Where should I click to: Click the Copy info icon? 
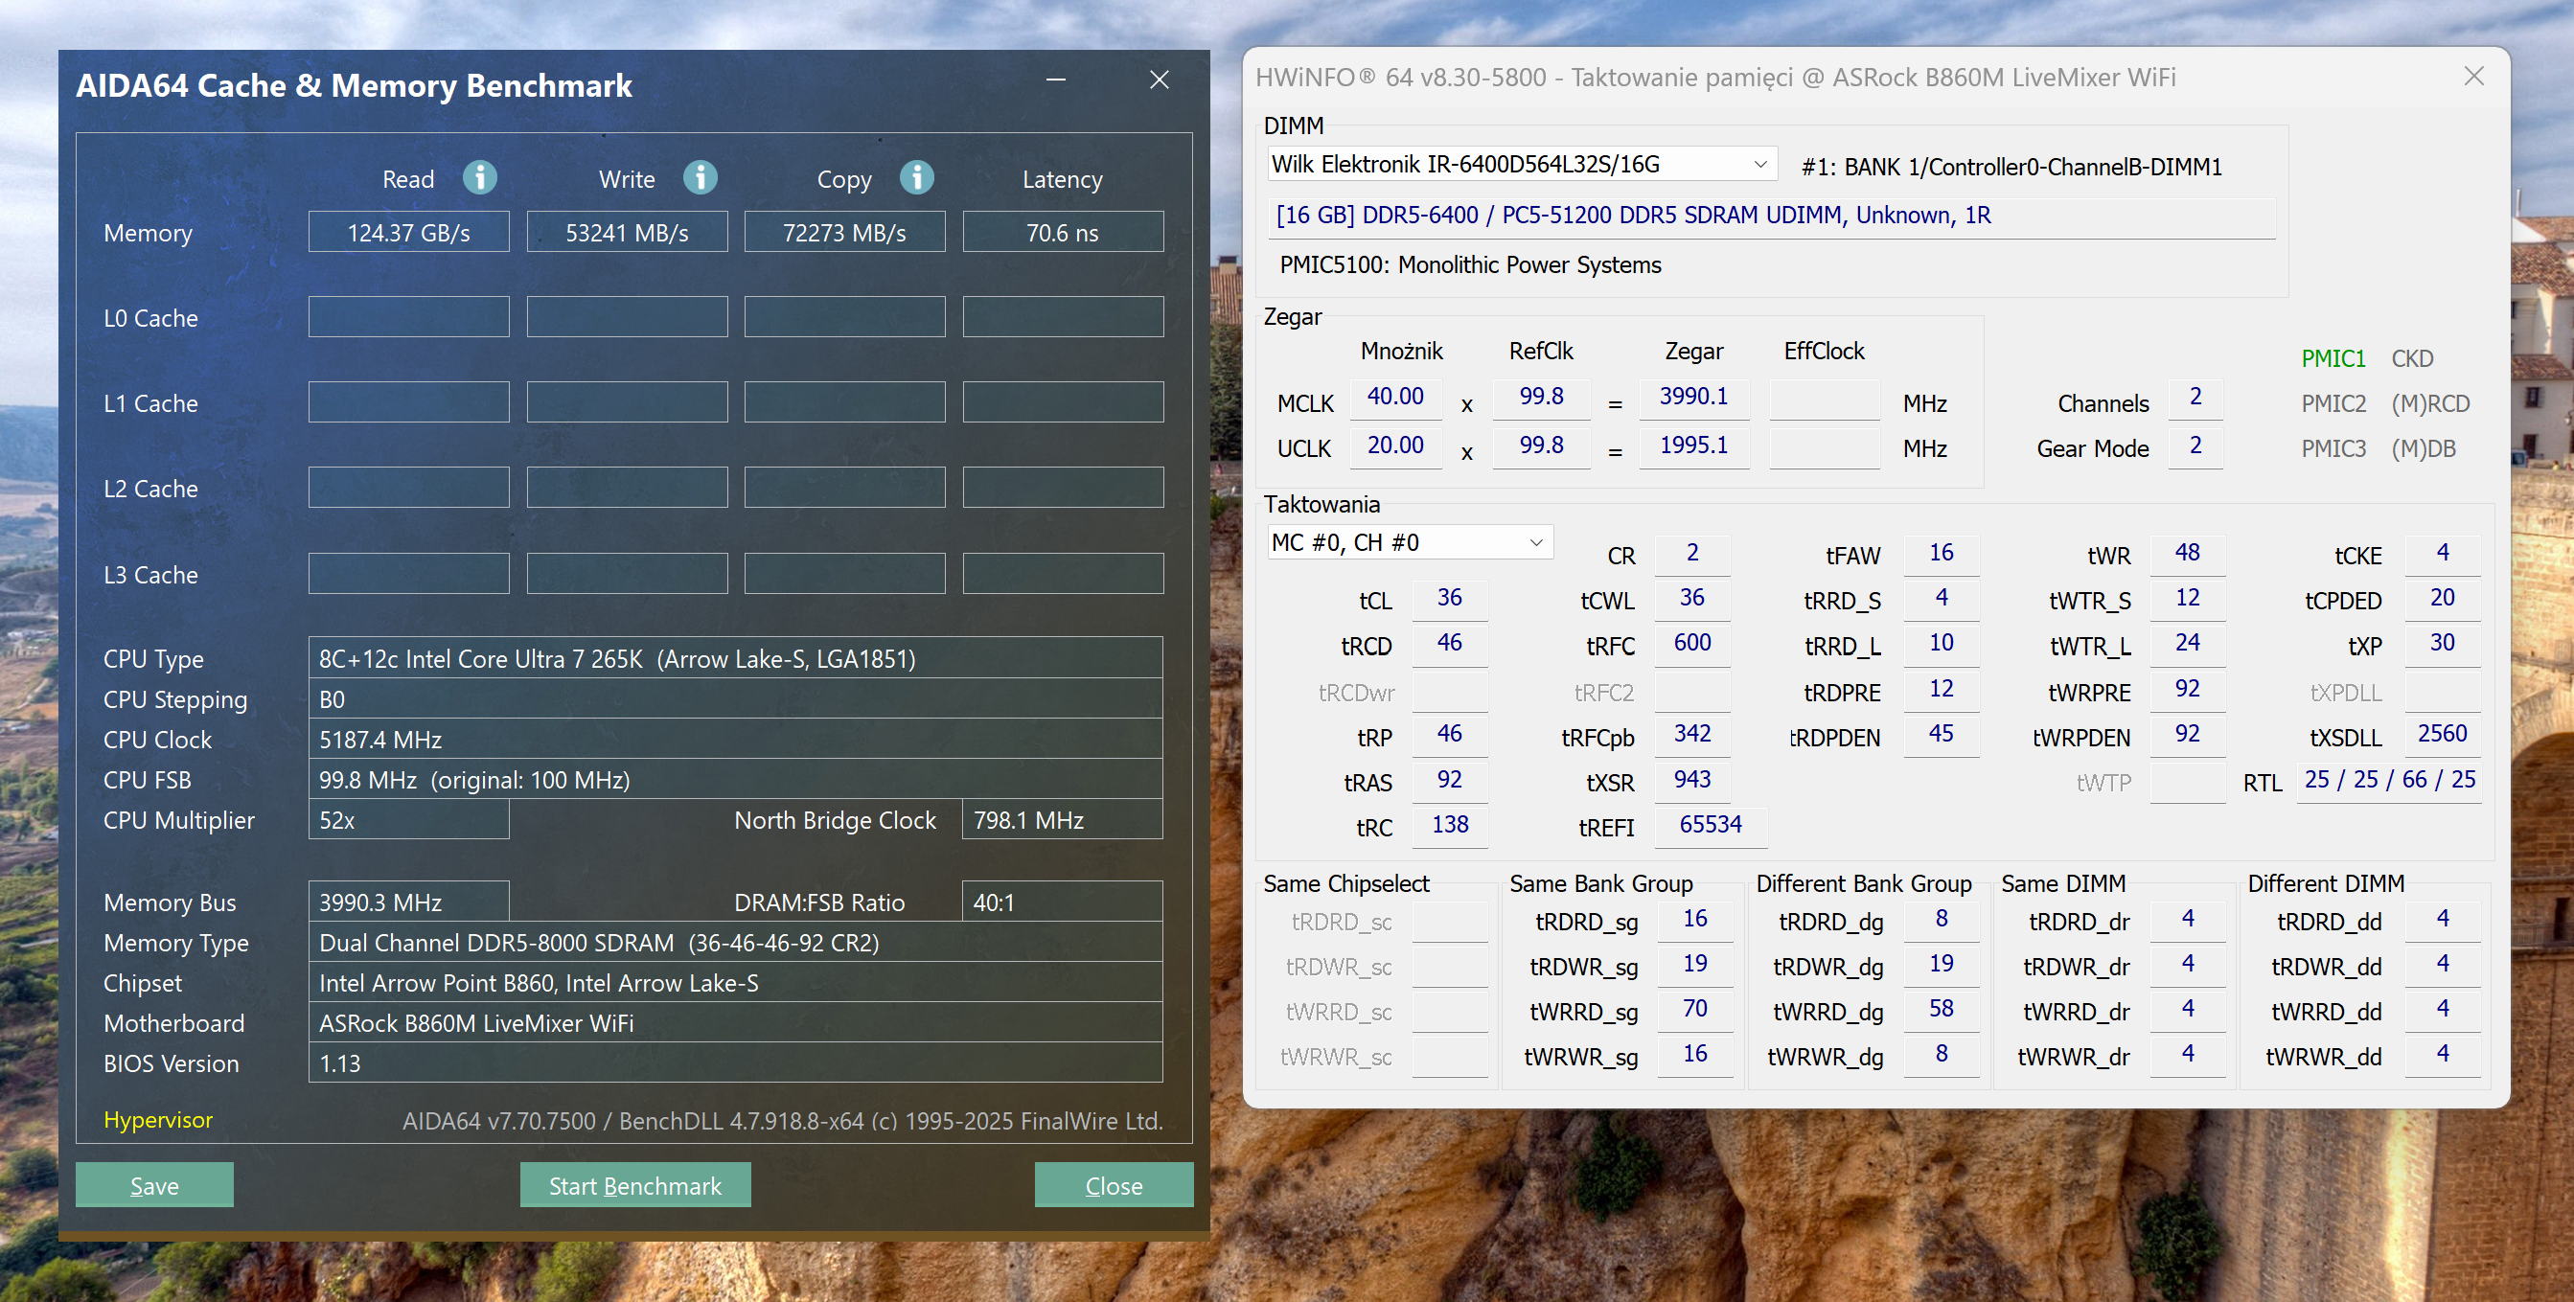point(916,178)
